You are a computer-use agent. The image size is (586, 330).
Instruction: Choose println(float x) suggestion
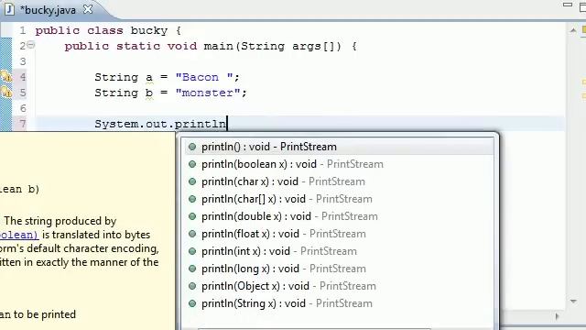coord(340,234)
